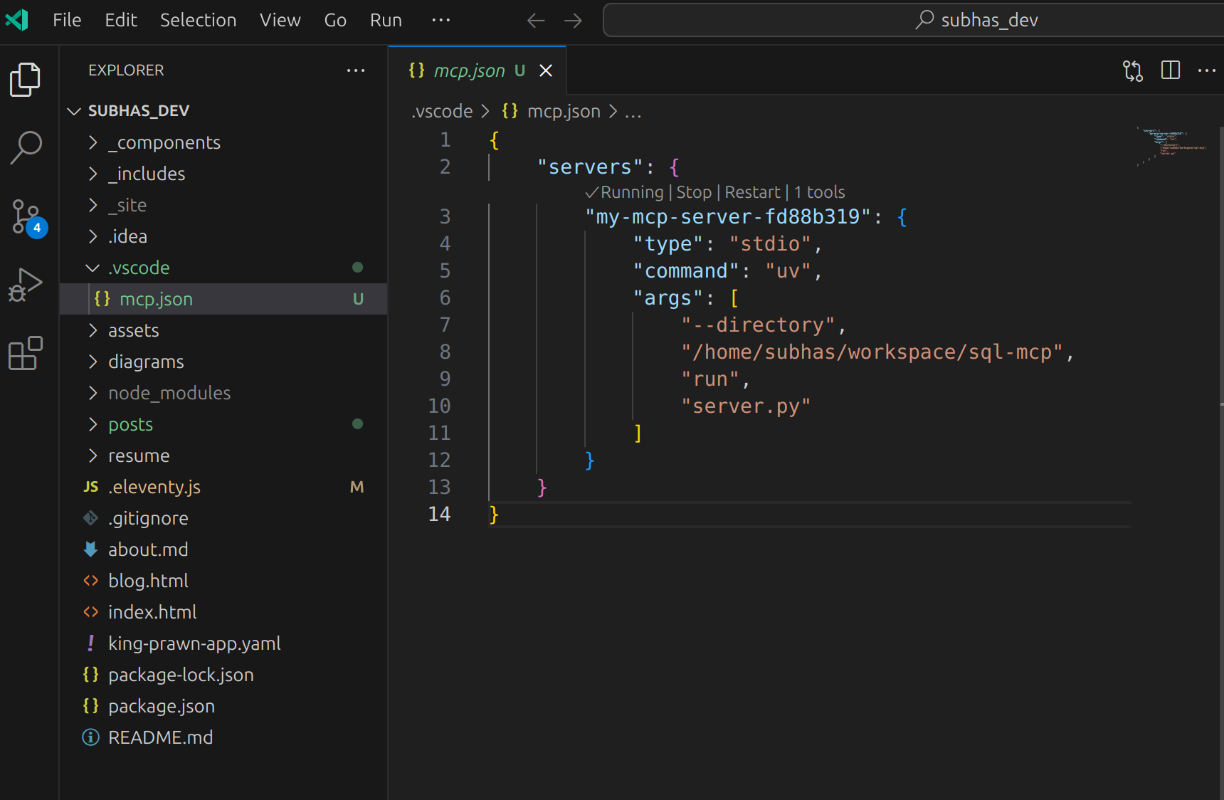This screenshot has height=800, width=1224.
Task: Open the View menu
Action: 280,20
